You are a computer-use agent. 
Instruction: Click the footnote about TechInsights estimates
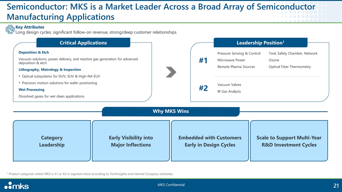tap(91, 174)
